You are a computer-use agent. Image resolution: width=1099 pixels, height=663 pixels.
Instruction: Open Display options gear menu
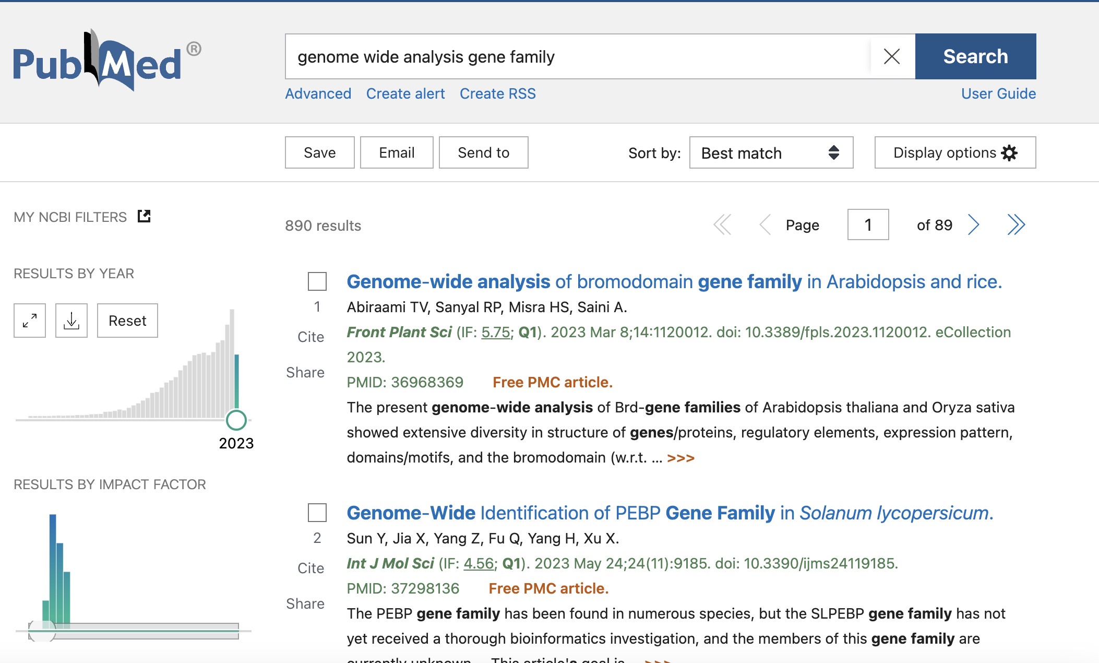[x=955, y=152]
